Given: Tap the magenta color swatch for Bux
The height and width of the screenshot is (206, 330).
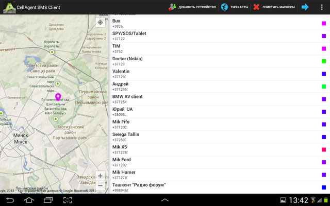Looking at the screenshot, I should pos(324,23).
